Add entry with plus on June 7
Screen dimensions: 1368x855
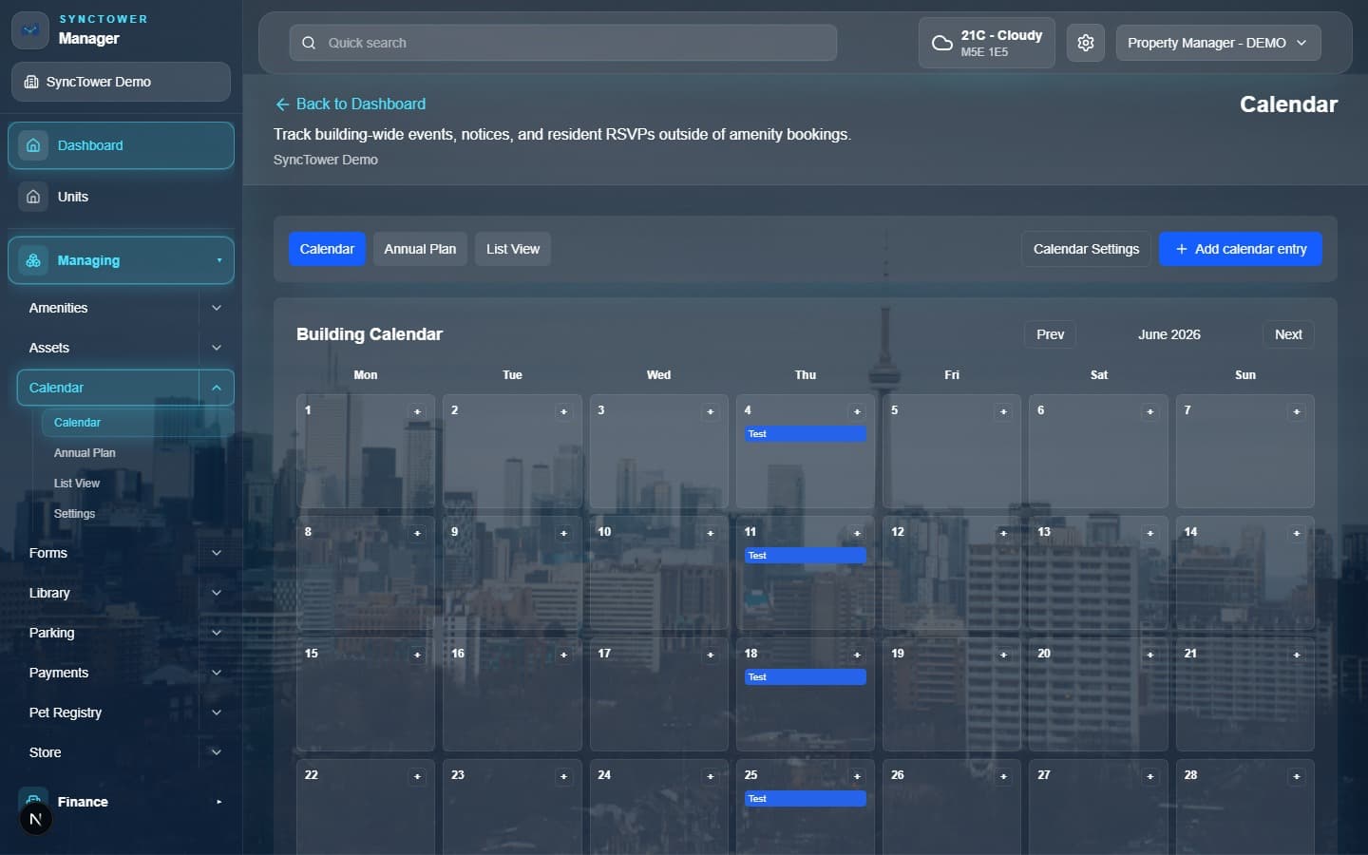pyautogui.click(x=1296, y=411)
